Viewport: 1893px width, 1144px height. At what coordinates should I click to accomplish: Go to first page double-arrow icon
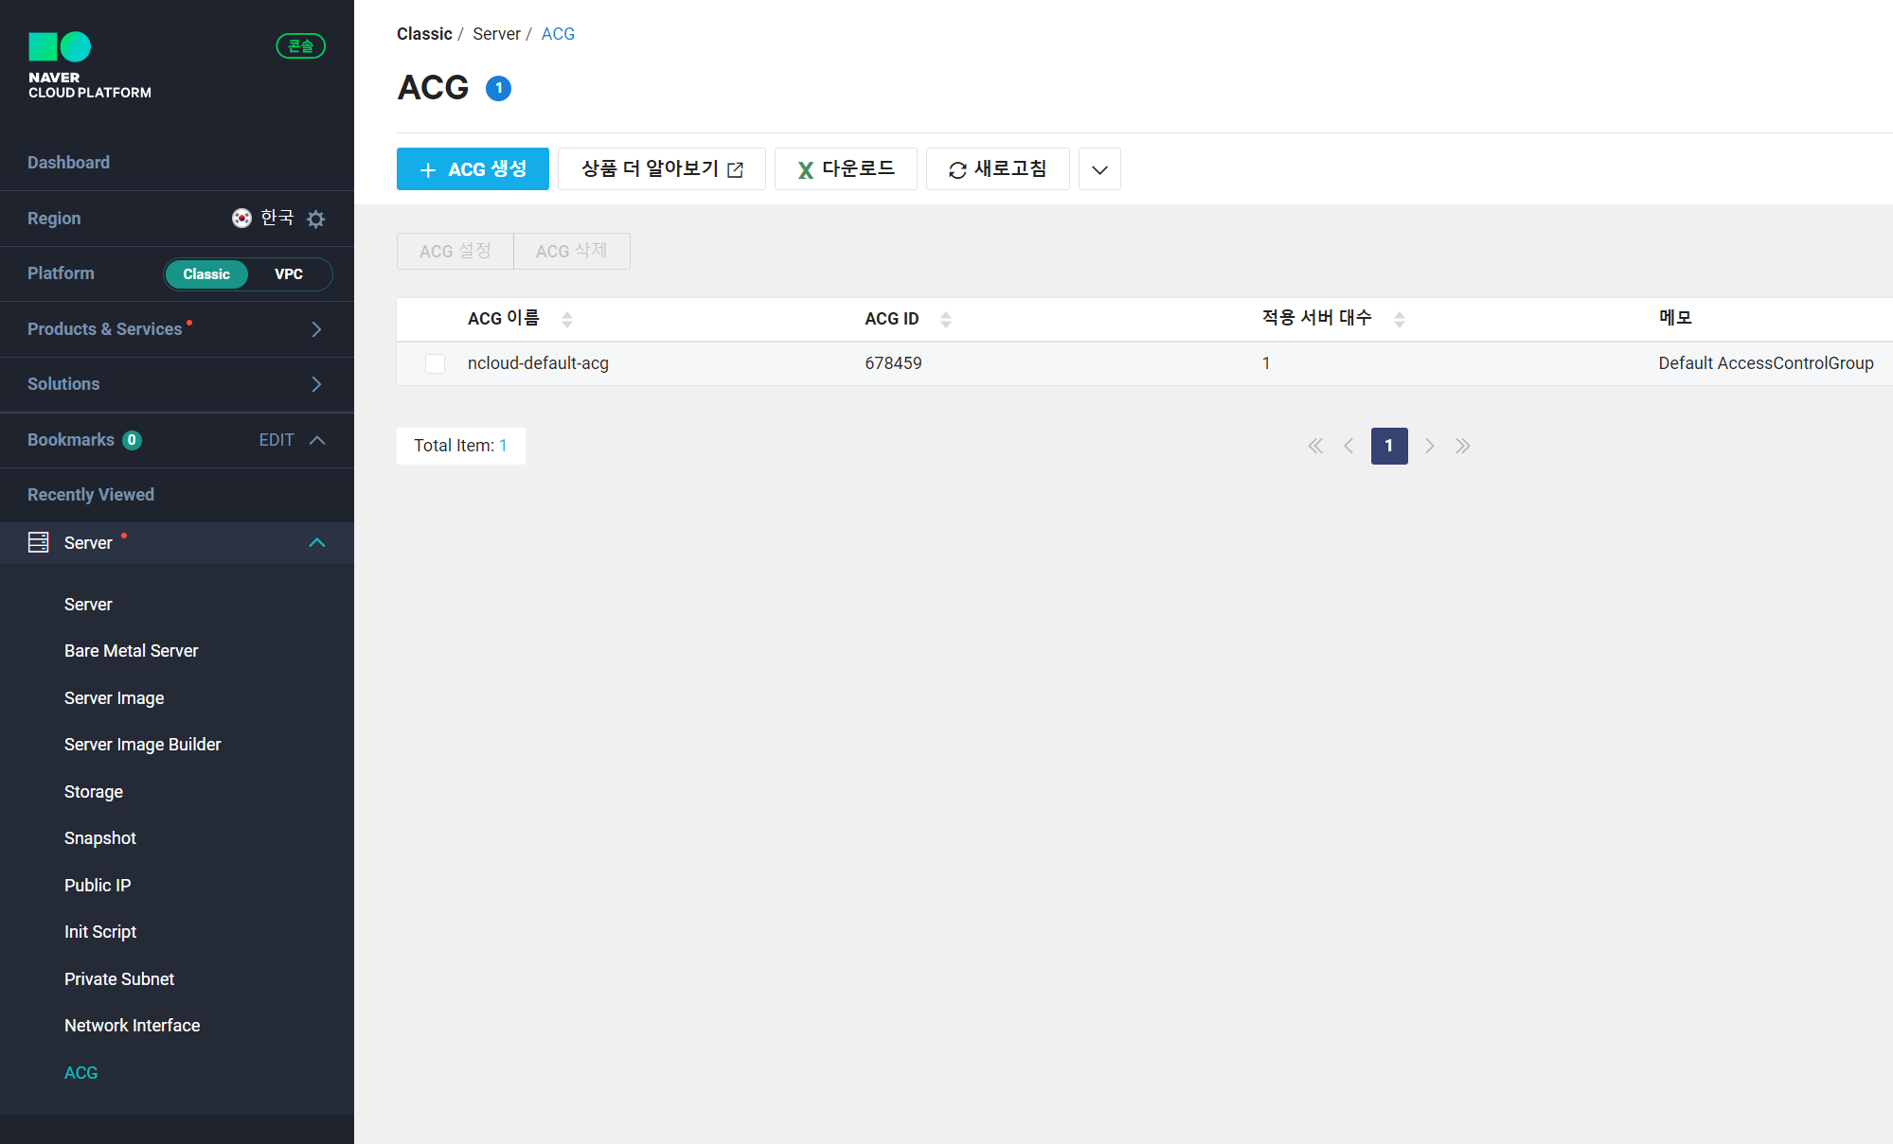[x=1315, y=446]
